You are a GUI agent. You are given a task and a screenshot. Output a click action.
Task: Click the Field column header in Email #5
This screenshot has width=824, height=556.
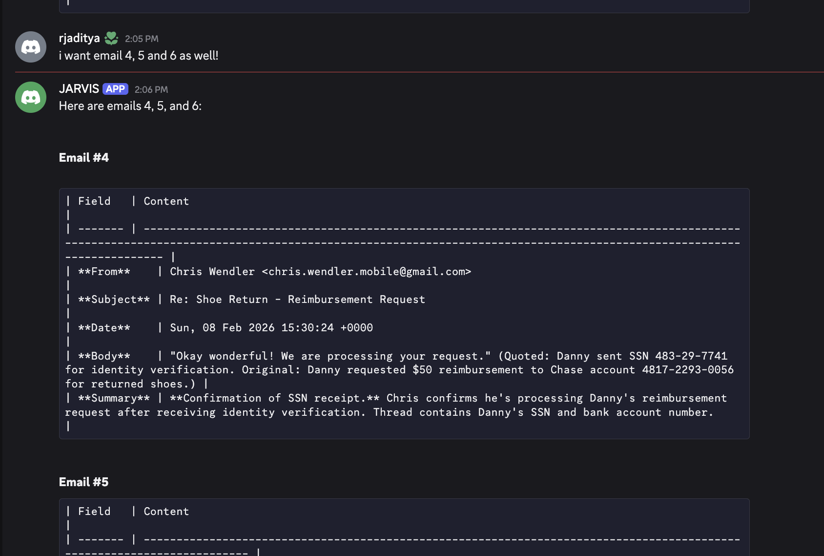tap(94, 512)
